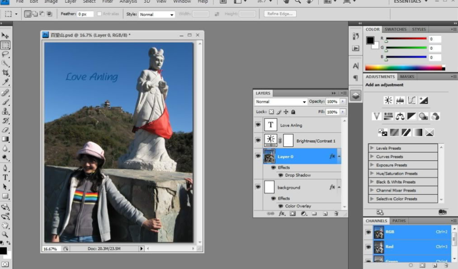The height and width of the screenshot is (269, 458).
Task: Open the Fill slider arrow
Action: tap(343, 112)
